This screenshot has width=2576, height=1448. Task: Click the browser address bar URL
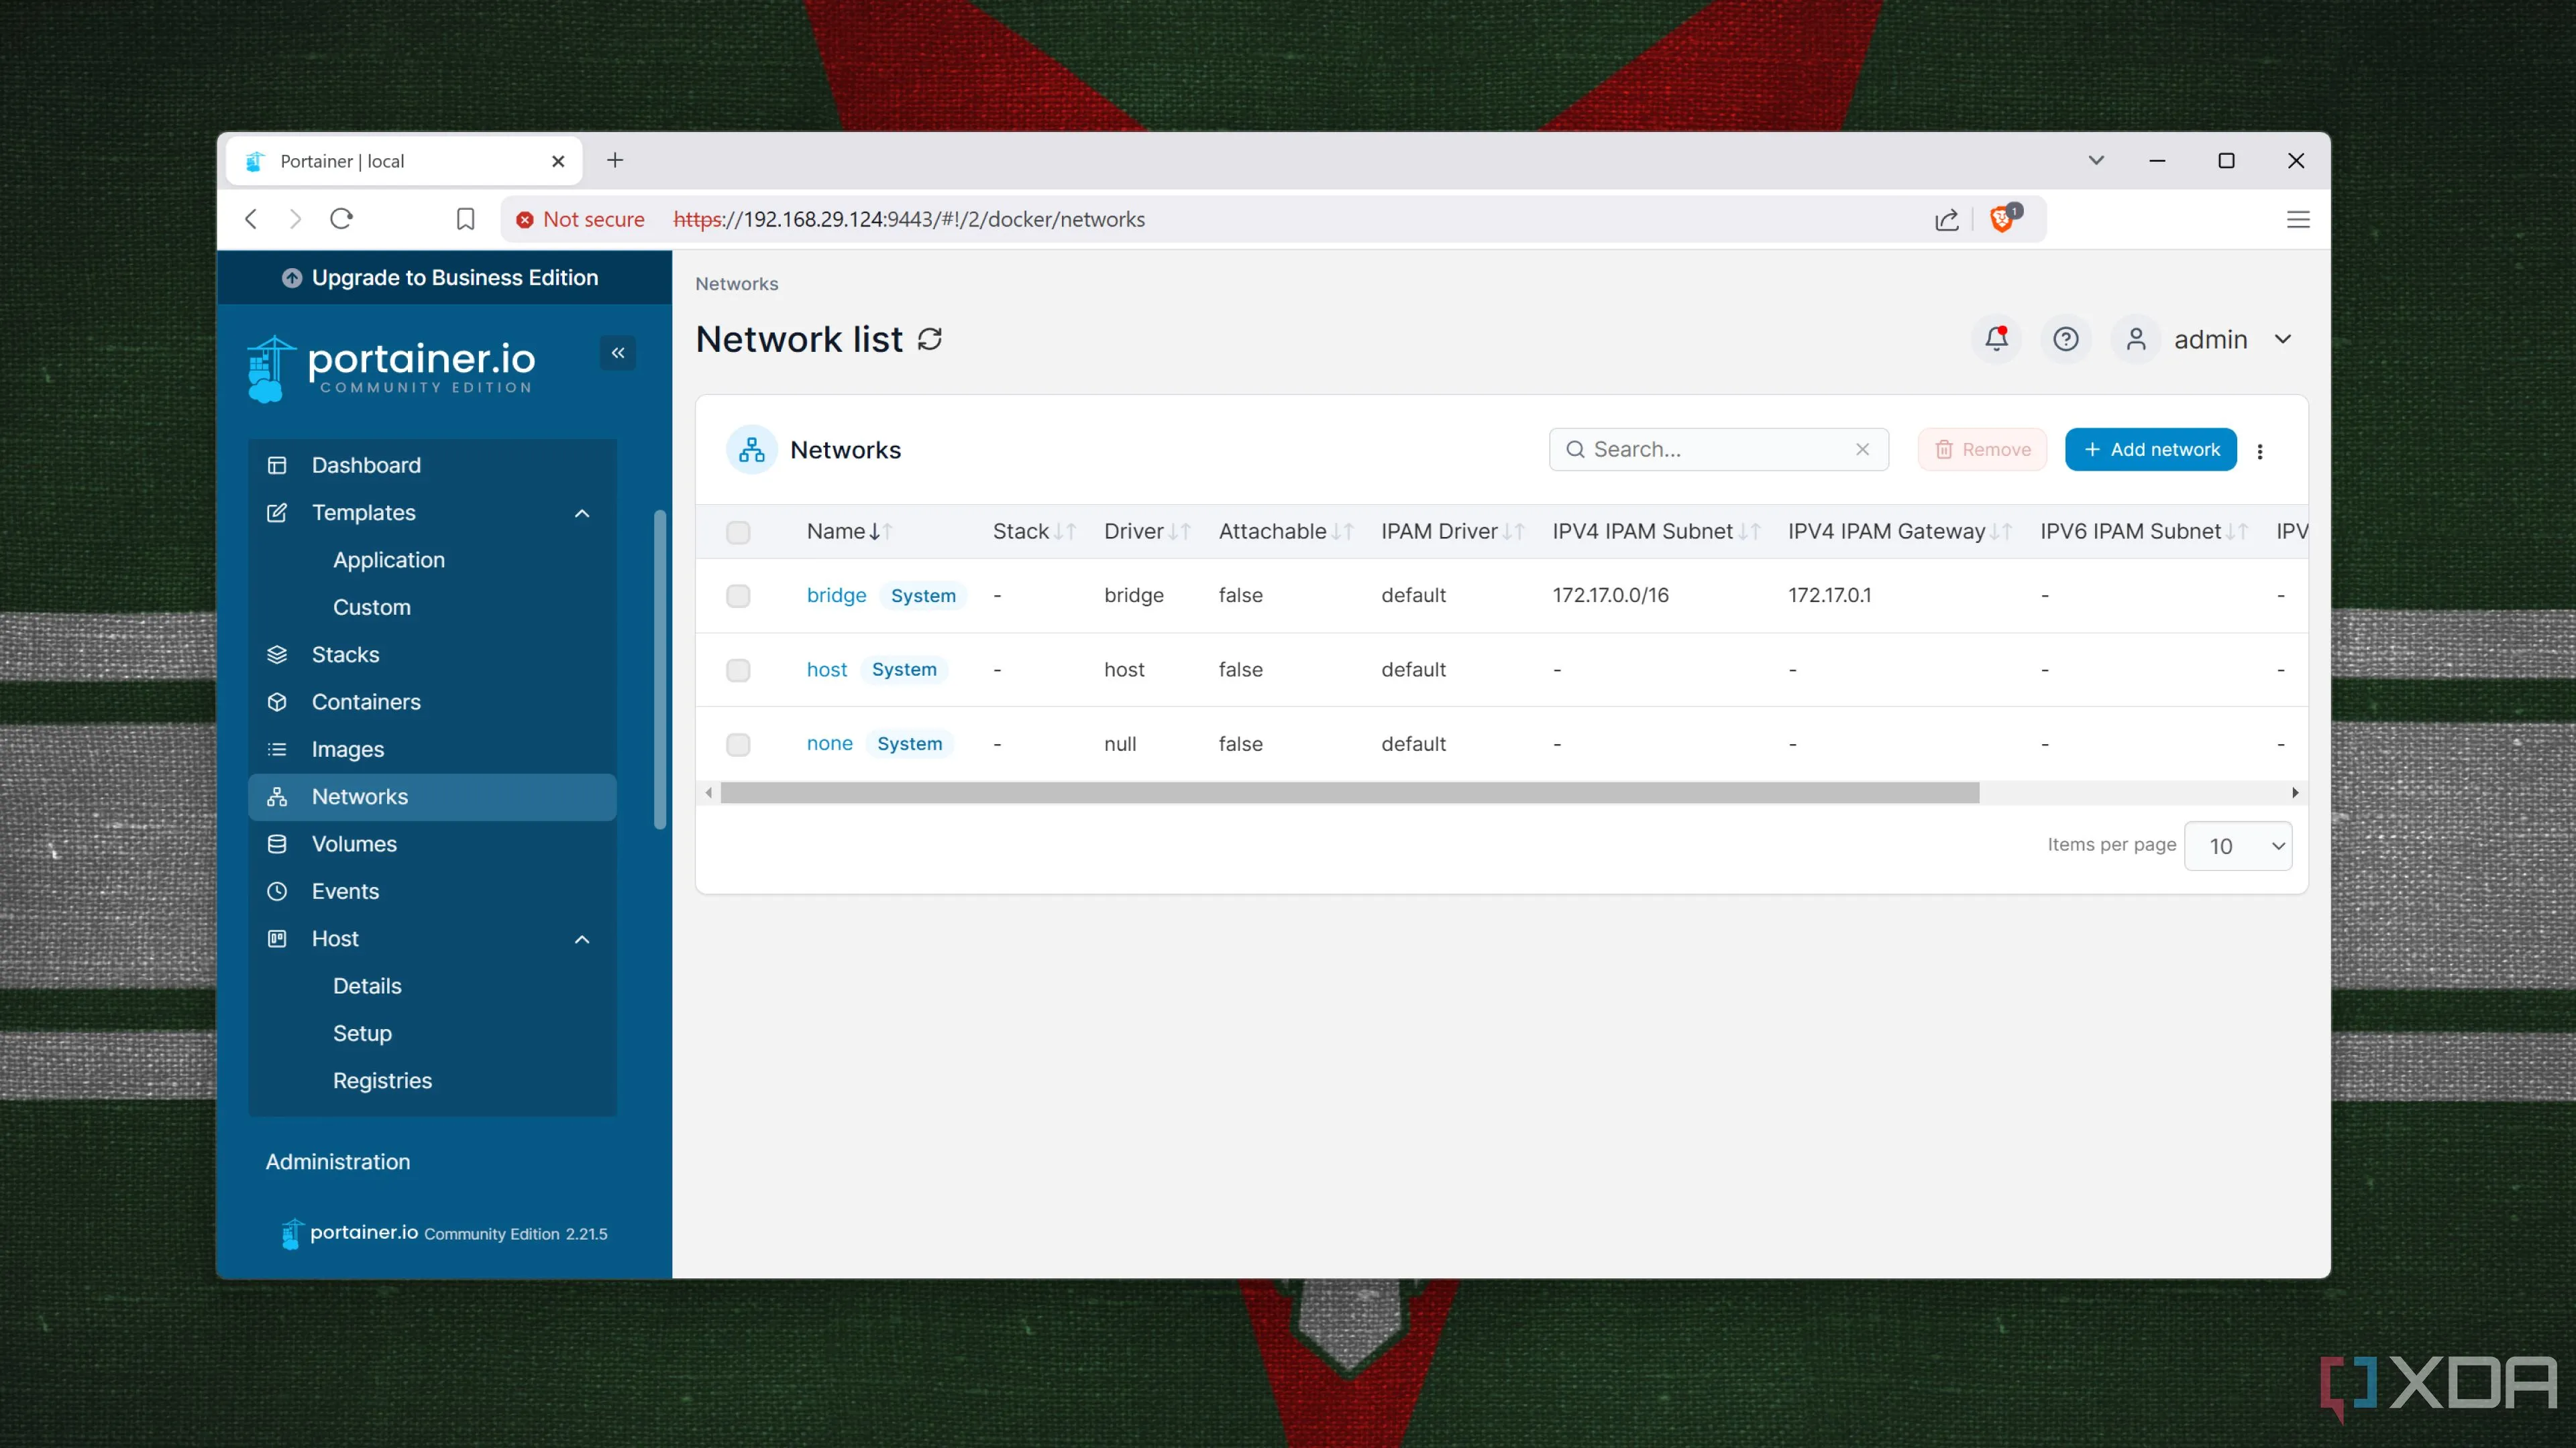pos(909,220)
